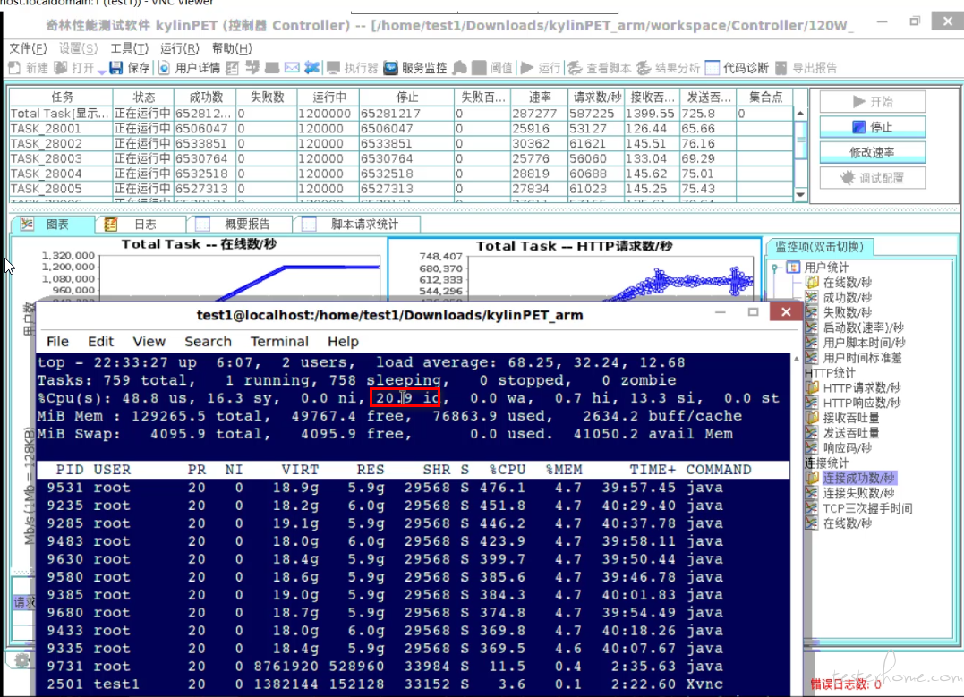Select 响应码/秒 monitor item
Screen dimensions: 964x697
pos(847,448)
